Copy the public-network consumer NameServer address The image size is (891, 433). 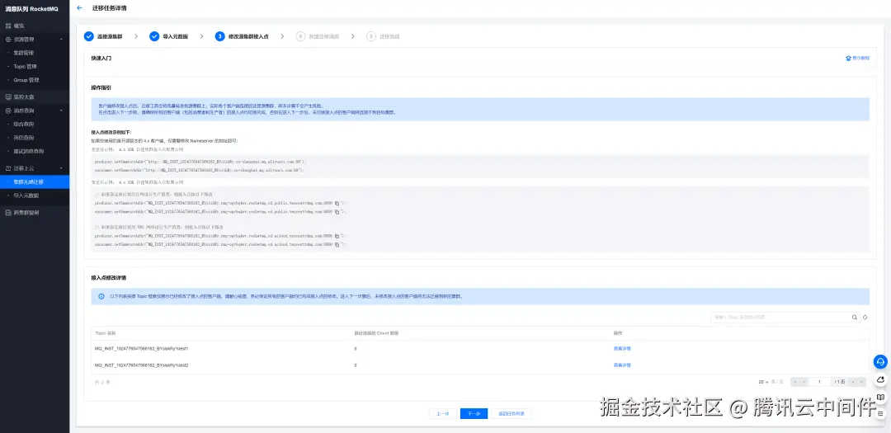(337, 211)
